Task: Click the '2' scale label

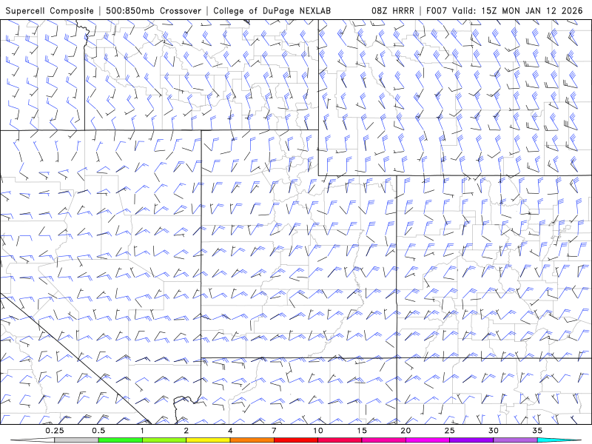Action: click(186, 431)
